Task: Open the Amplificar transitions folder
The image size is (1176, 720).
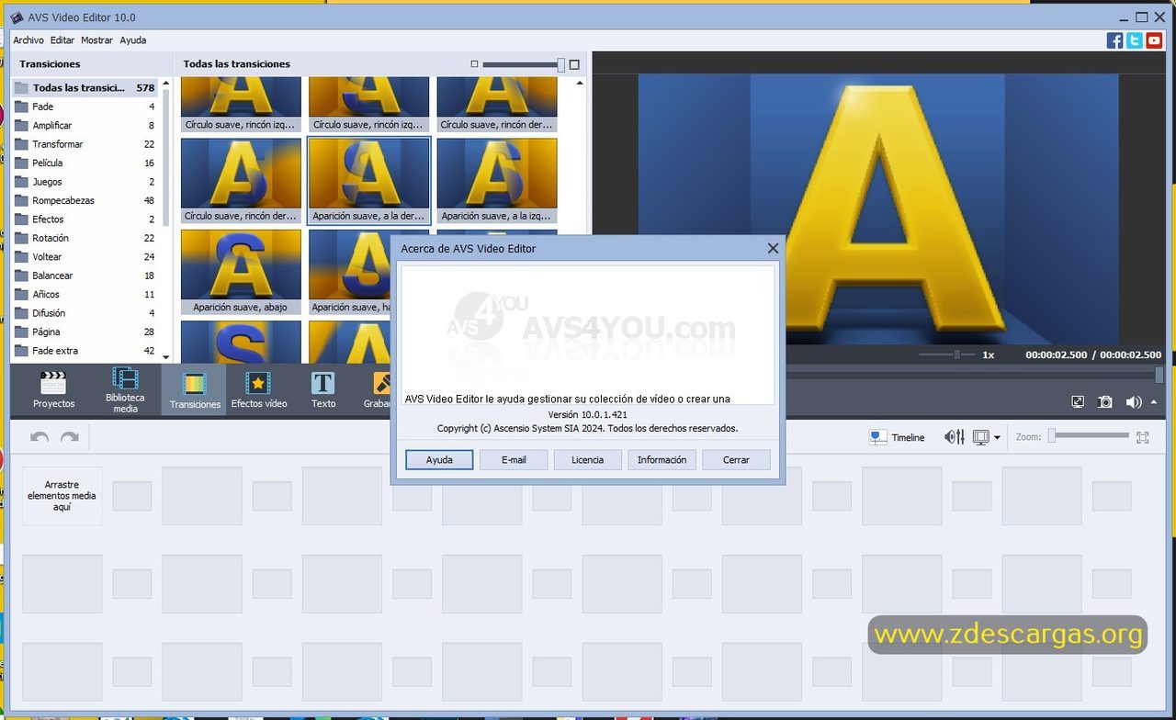Action: (85, 125)
